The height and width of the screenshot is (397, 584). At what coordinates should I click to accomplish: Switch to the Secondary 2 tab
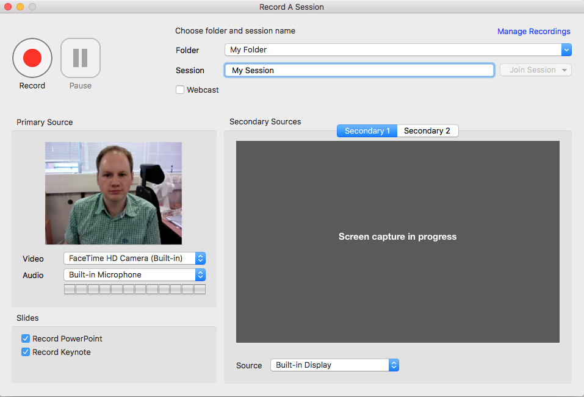pyautogui.click(x=427, y=131)
